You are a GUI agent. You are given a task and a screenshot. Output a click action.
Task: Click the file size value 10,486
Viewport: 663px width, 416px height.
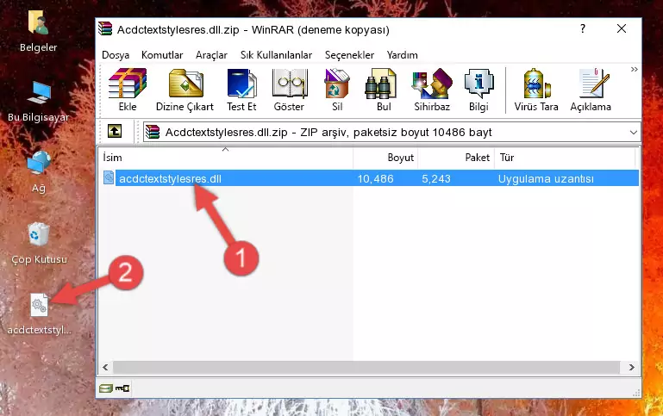click(375, 178)
